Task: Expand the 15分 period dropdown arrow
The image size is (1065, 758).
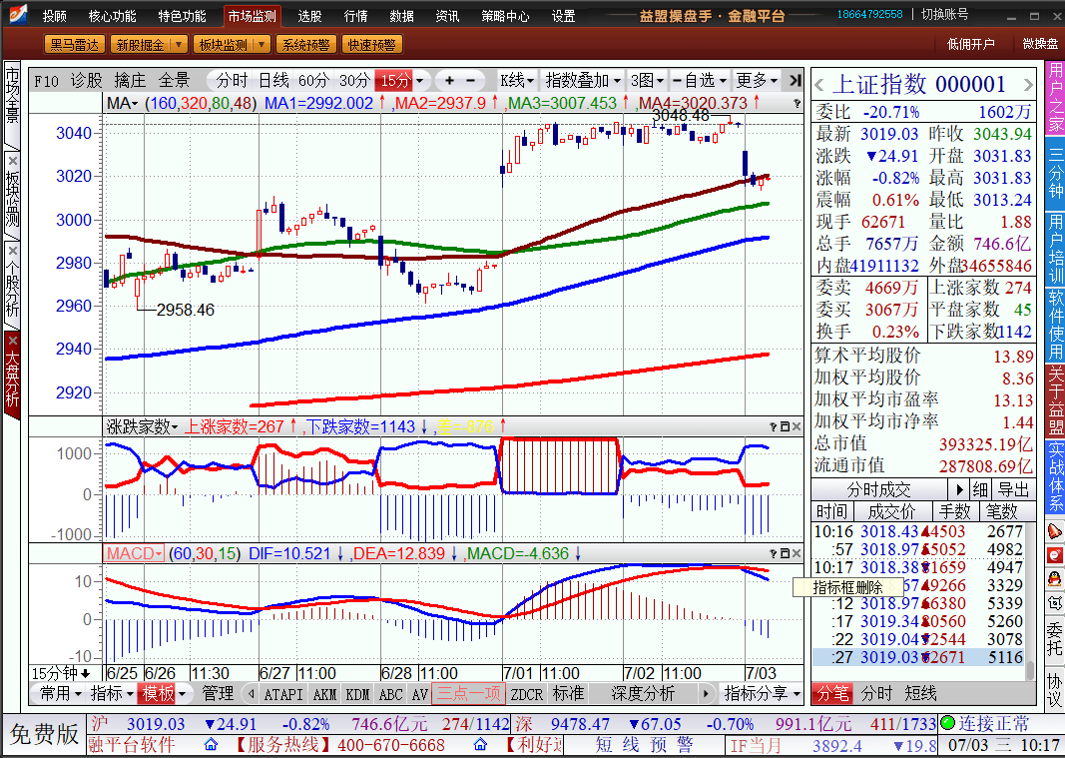Action: tap(420, 81)
